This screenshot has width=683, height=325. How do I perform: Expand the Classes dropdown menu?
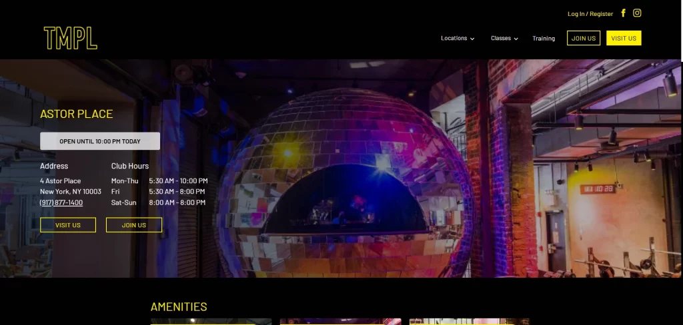tap(504, 38)
